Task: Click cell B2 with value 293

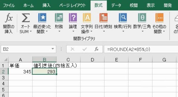Action: point(44,71)
